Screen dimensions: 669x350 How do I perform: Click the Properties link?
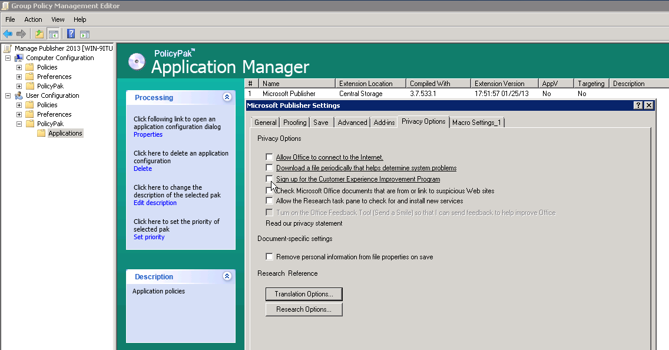click(x=148, y=134)
